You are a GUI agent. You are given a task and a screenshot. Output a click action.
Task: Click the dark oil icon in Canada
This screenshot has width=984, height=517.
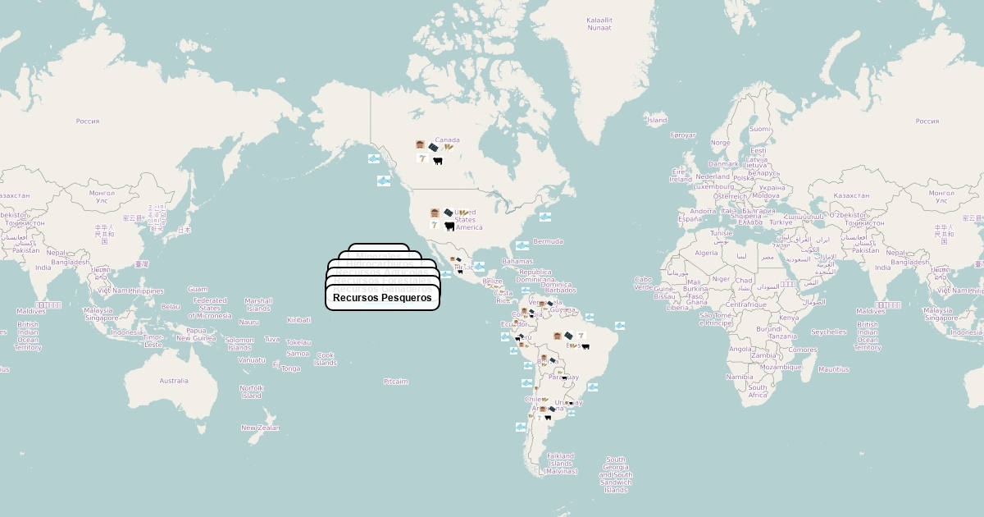[x=433, y=148]
